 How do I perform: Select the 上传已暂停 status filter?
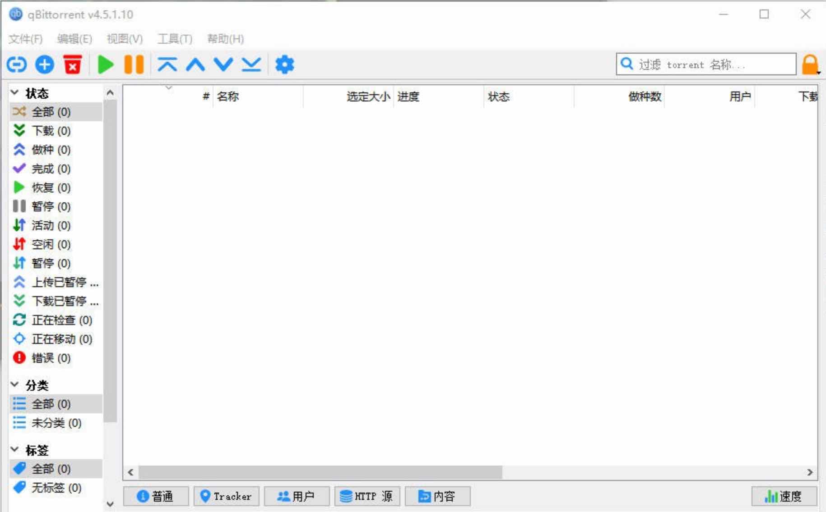tap(56, 282)
